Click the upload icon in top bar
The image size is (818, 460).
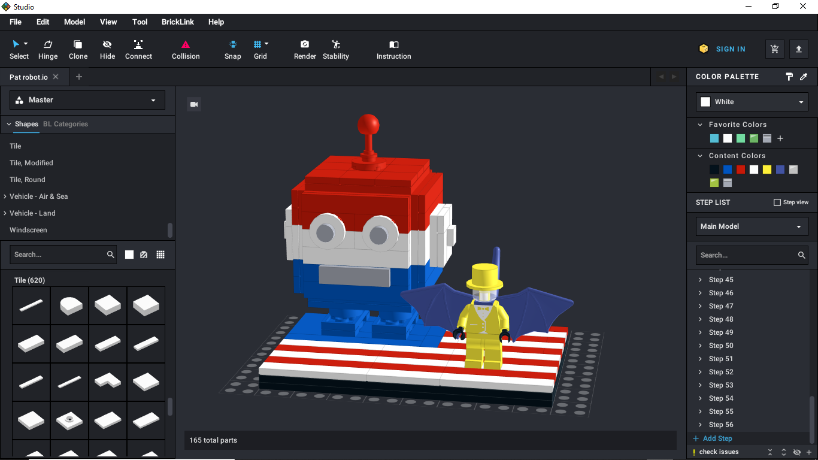pos(799,49)
